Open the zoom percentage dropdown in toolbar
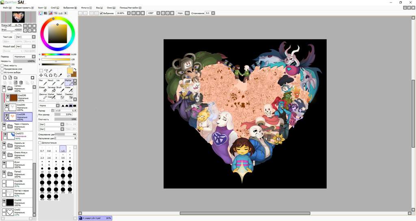 pos(129,13)
